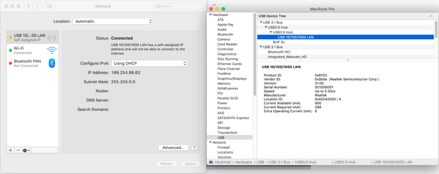The width and height of the screenshot is (439, 174).
Task: Open the Configure IPv4 dropdown
Action: click(149, 63)
